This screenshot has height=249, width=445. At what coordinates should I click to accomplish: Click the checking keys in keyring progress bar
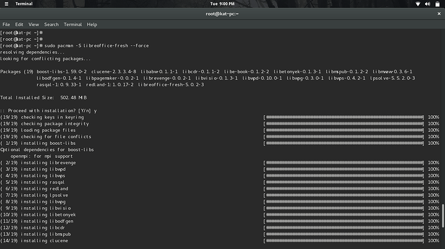[344, 117]
